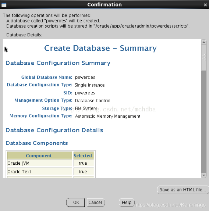The height and width of the screenshot is (211, 209).
Task: Click the scrollbar up arrow
Action: click(x=204, y=42)
